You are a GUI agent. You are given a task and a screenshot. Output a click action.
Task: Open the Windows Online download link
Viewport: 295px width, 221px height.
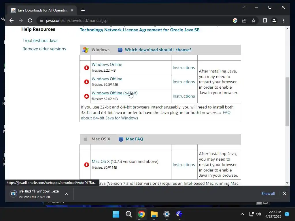click(x=107, y=64)
